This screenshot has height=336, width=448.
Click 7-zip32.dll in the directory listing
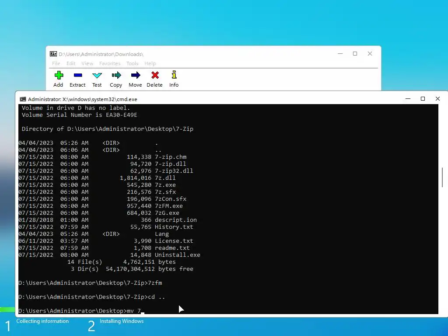[174, 171]
